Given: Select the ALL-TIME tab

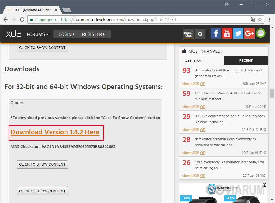Looking at the screenshot, I should [194, 60].
